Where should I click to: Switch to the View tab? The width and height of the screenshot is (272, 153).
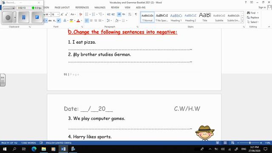click(127, 8)
